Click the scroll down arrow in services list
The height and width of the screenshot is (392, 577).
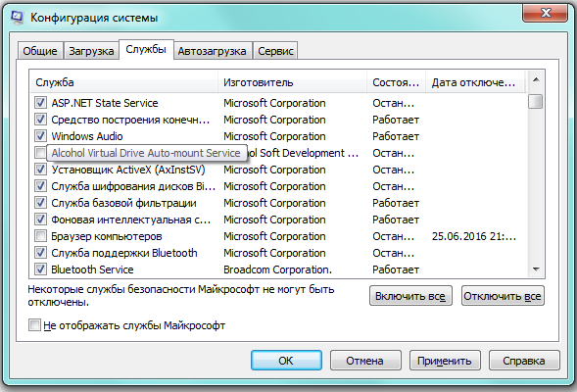pos(536,269)
